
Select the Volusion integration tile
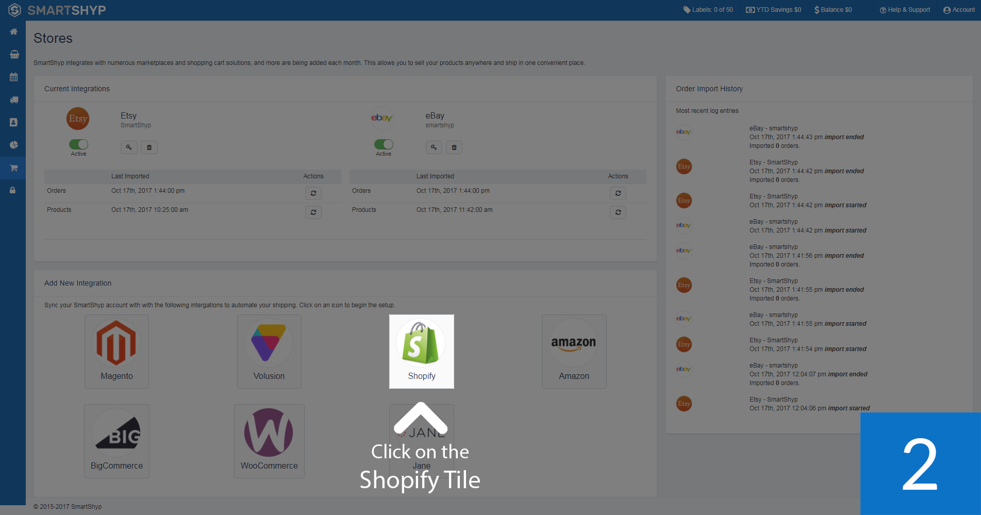(269, 352)
